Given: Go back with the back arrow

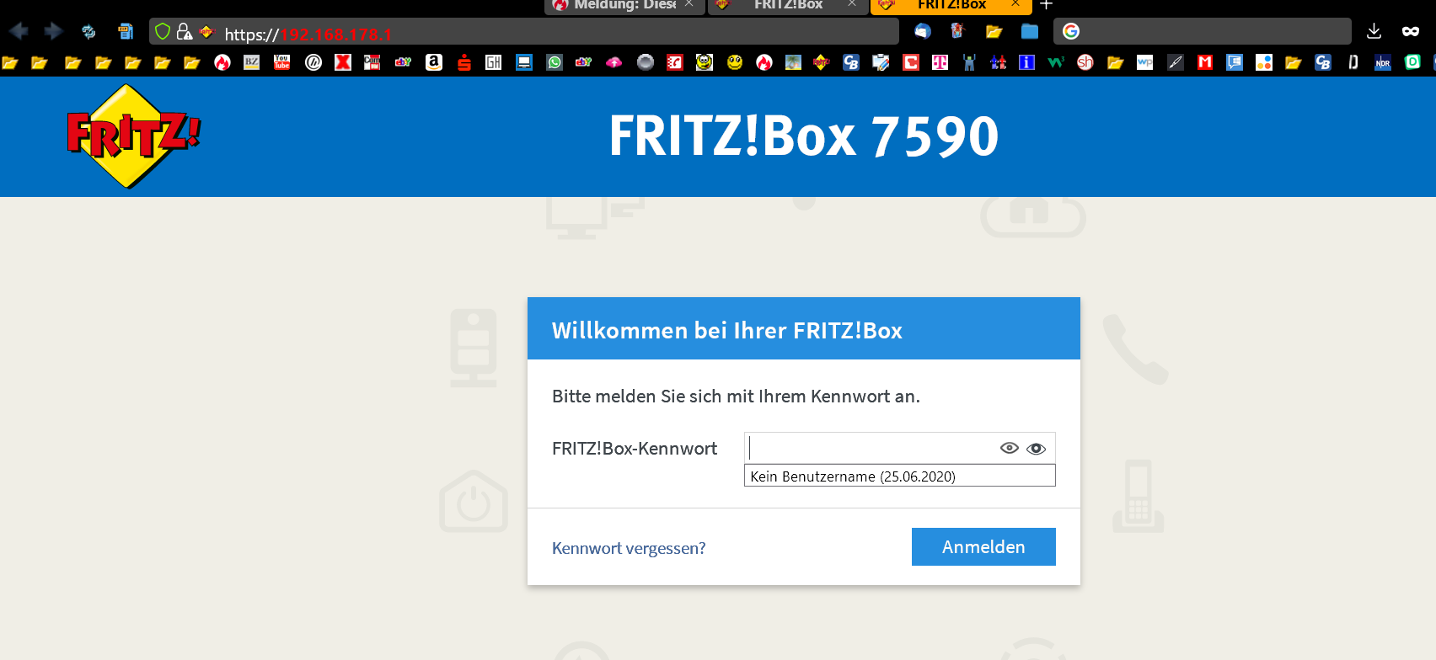Looking at the screenshot, I should [19, 32].
